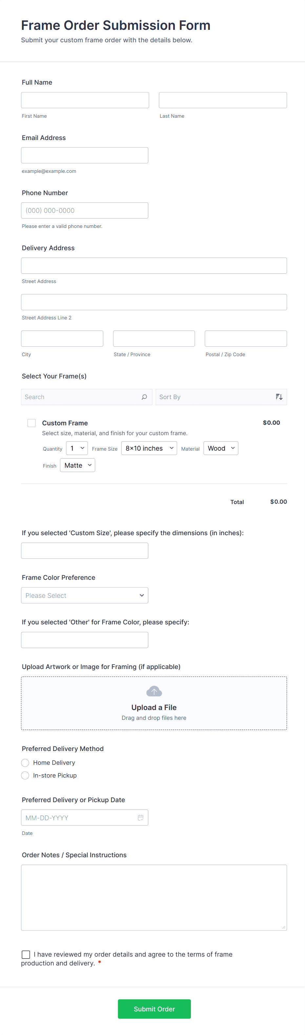Click the cloud upload icon
Screen dimensions: 305x1035
coord(154,691)
